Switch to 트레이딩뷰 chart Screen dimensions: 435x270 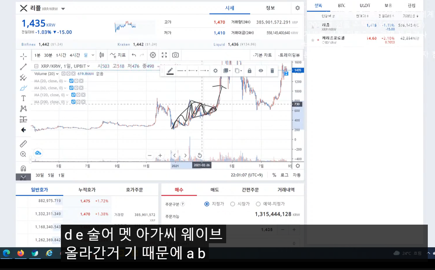click(289, 55)
